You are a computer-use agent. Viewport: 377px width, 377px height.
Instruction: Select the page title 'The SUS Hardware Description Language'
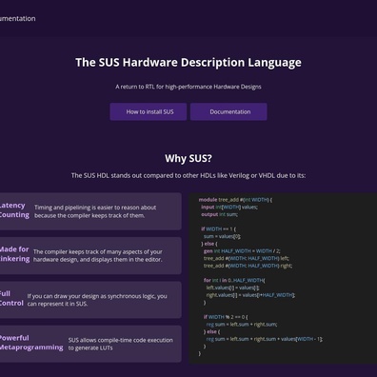(188, 62)
